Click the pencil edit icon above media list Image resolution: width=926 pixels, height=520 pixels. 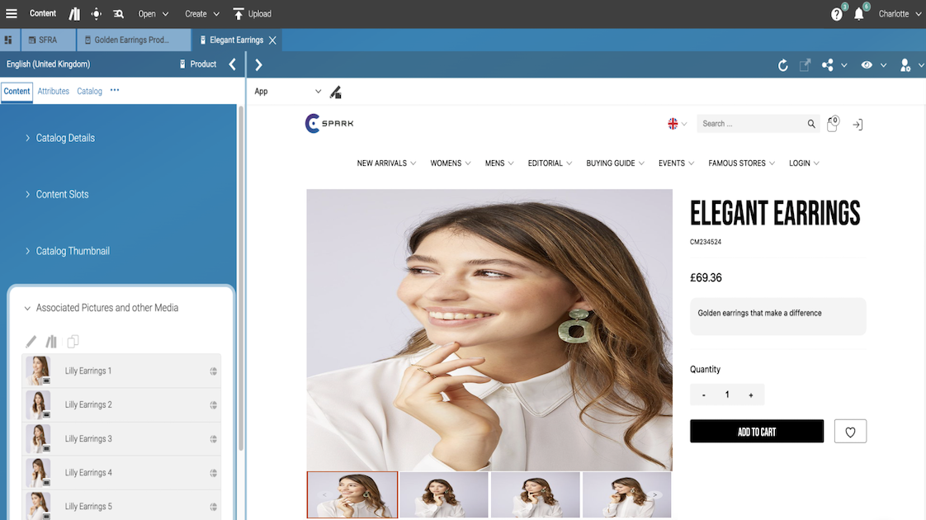(x=31, y=342)
